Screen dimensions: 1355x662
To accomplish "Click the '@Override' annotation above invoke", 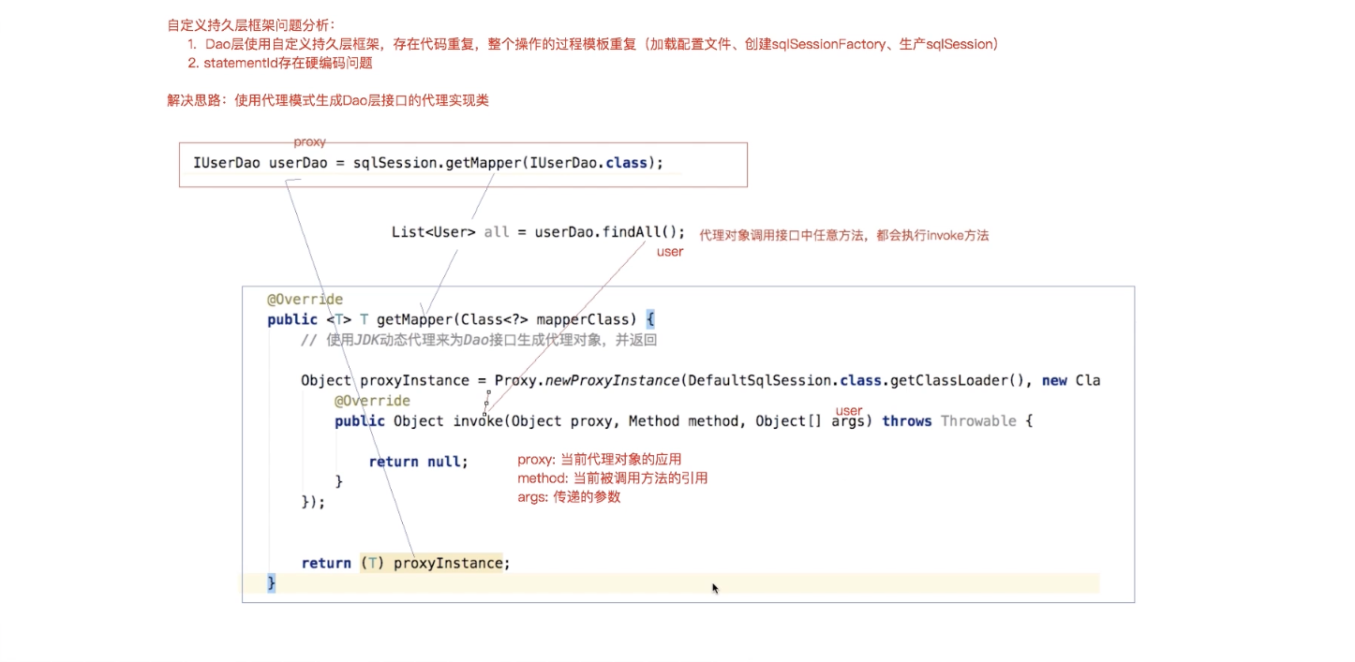I will pyautogui.click(x=372, y=401).
